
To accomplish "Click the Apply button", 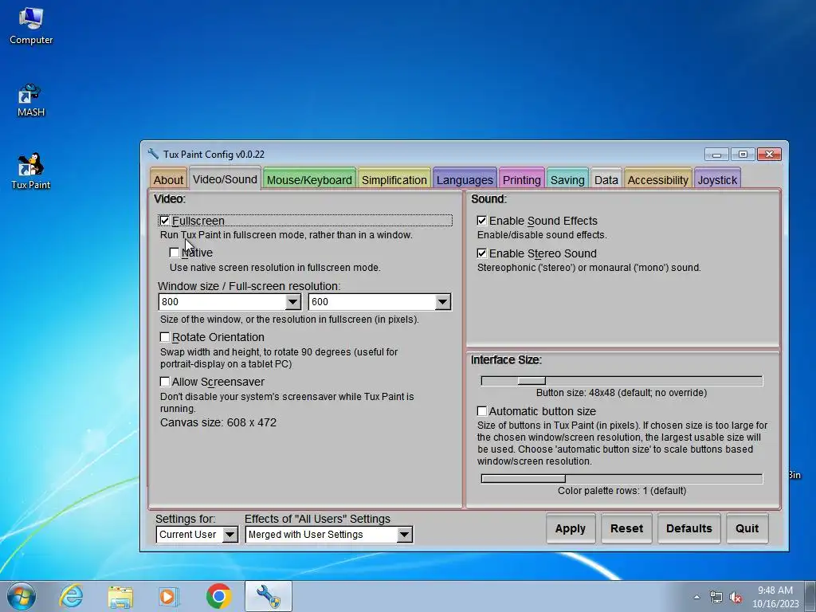I will (x=571, y=528).
